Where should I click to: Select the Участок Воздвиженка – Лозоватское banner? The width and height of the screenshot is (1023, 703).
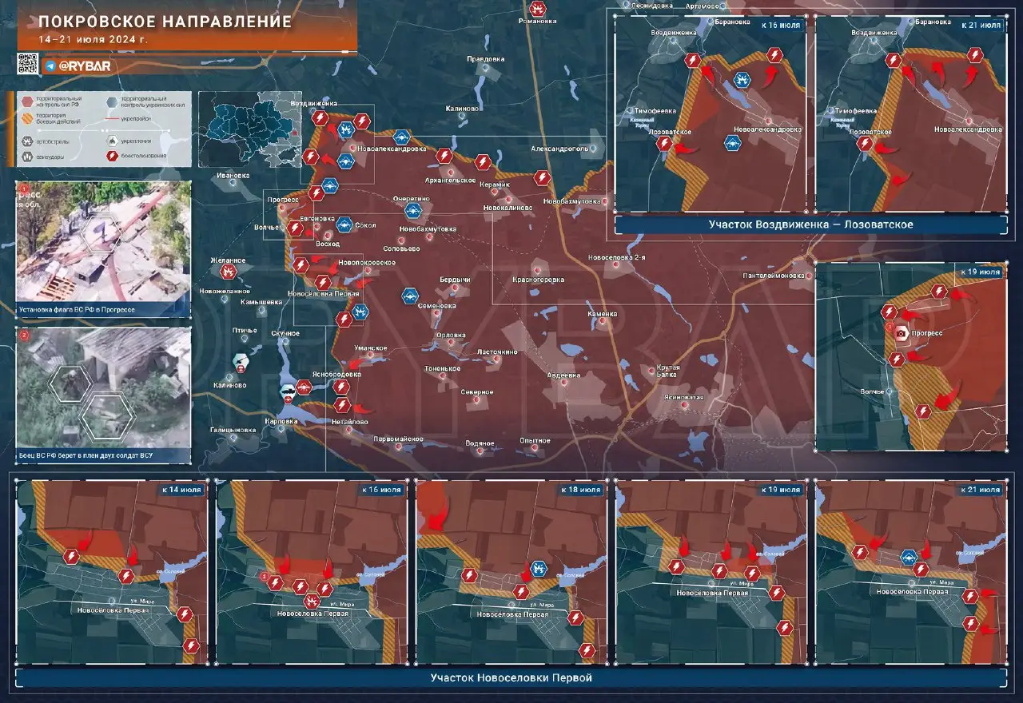tap(810, 224)
